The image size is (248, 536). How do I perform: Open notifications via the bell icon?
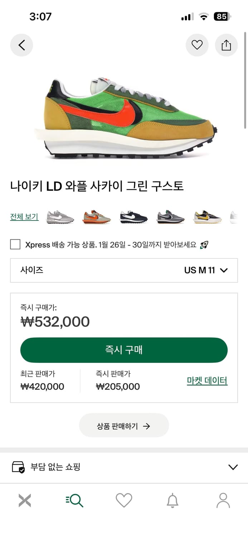click(x=174, y=500)
